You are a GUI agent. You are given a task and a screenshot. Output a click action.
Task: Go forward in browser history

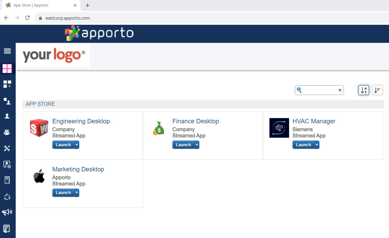coord(17,18)
